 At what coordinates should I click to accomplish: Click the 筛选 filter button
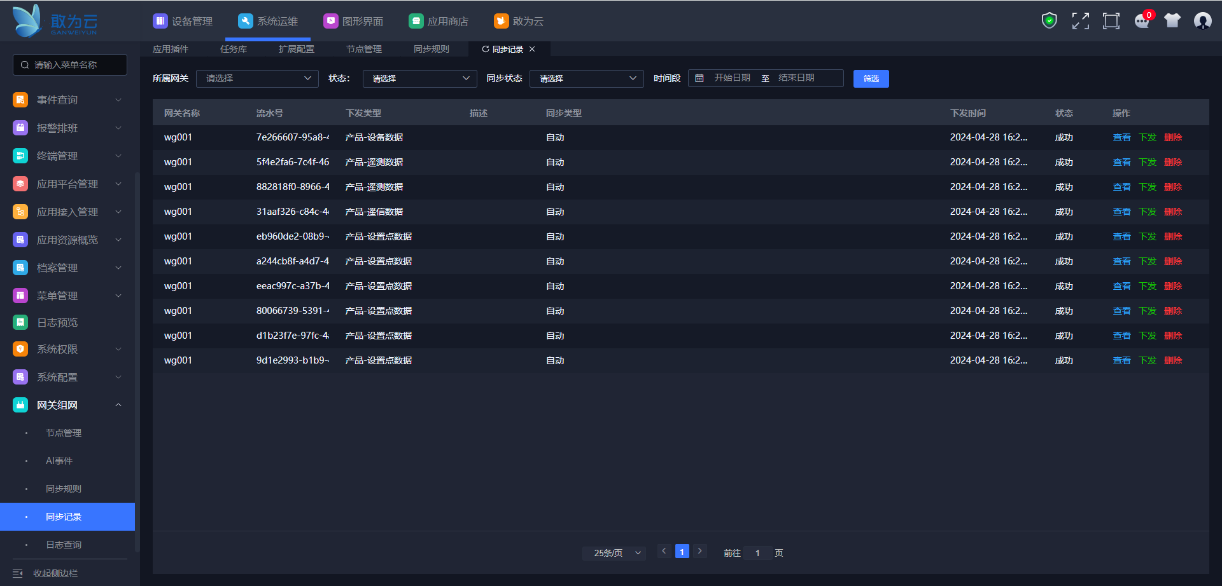click(x=871, y=78)
